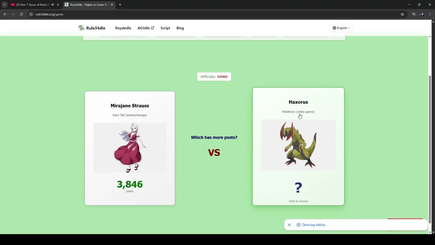The width and height of the screenshot is (435, 245).
Task: Bookmark this page with the star icon
Action: click(x=402, y=14)
